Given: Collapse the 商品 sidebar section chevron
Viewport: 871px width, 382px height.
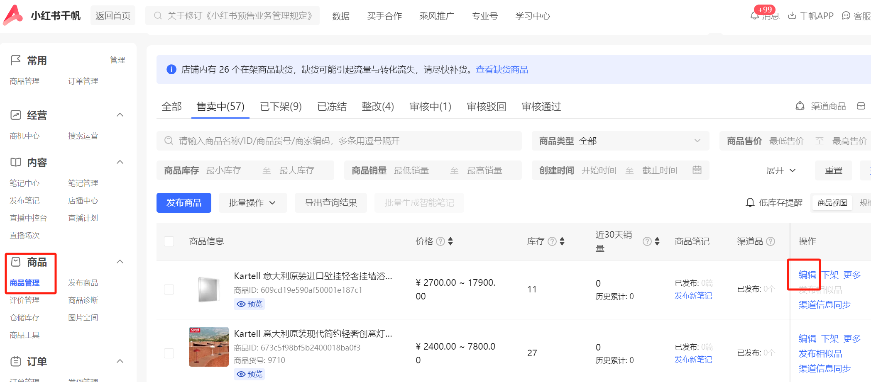Looking at the screenshot, I should click(x=120, y=262).
